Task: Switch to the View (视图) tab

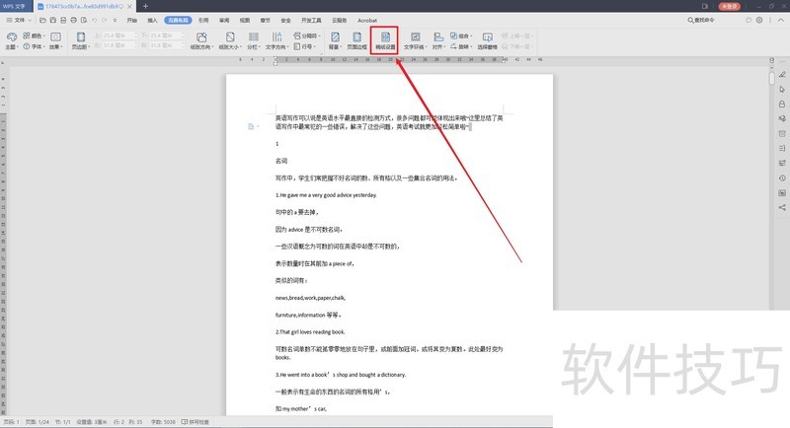Action: point(245,20)
